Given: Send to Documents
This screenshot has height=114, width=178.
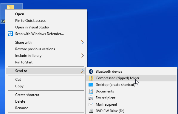Looking at the screenshot, I should point(131,91).
